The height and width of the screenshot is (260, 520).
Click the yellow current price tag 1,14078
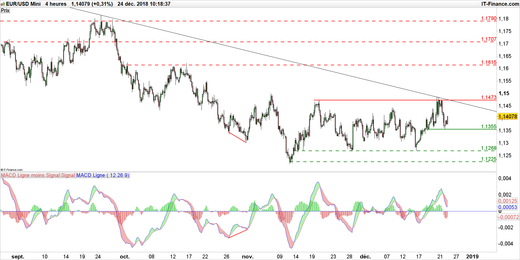tap(508, 116)
